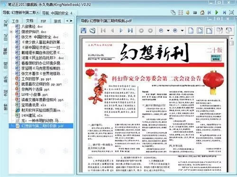Click the blue skip-to-next icon in top toolbar

tap(224, 12)
